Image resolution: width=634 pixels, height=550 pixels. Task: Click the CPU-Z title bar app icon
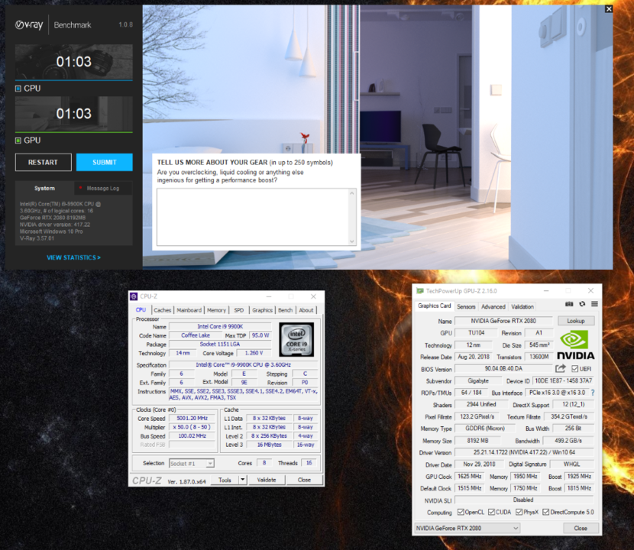pyautogui.click(x=134, y=296)
